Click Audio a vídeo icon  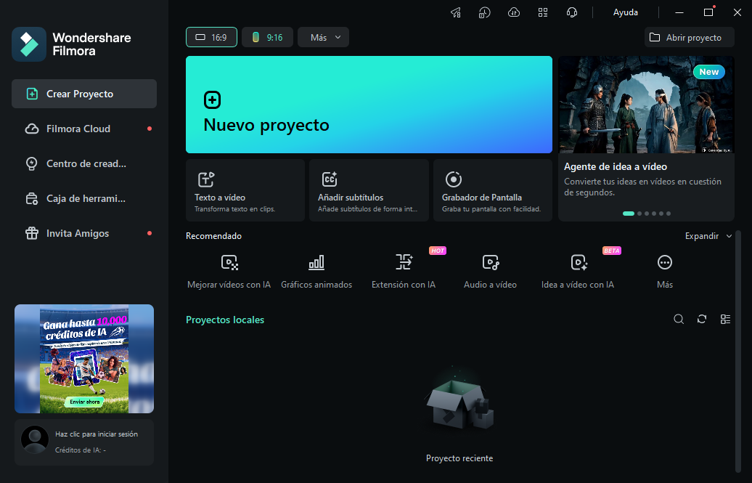point(491,262)
